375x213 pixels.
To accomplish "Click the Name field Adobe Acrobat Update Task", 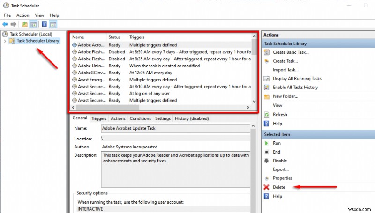I will tap(175, 128).
